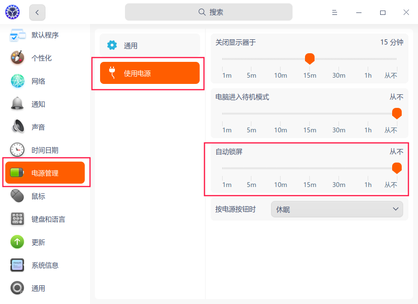418x304 pixels.
Task: Click 从不 value beside 自动锁屏 title
Action: 396,152
